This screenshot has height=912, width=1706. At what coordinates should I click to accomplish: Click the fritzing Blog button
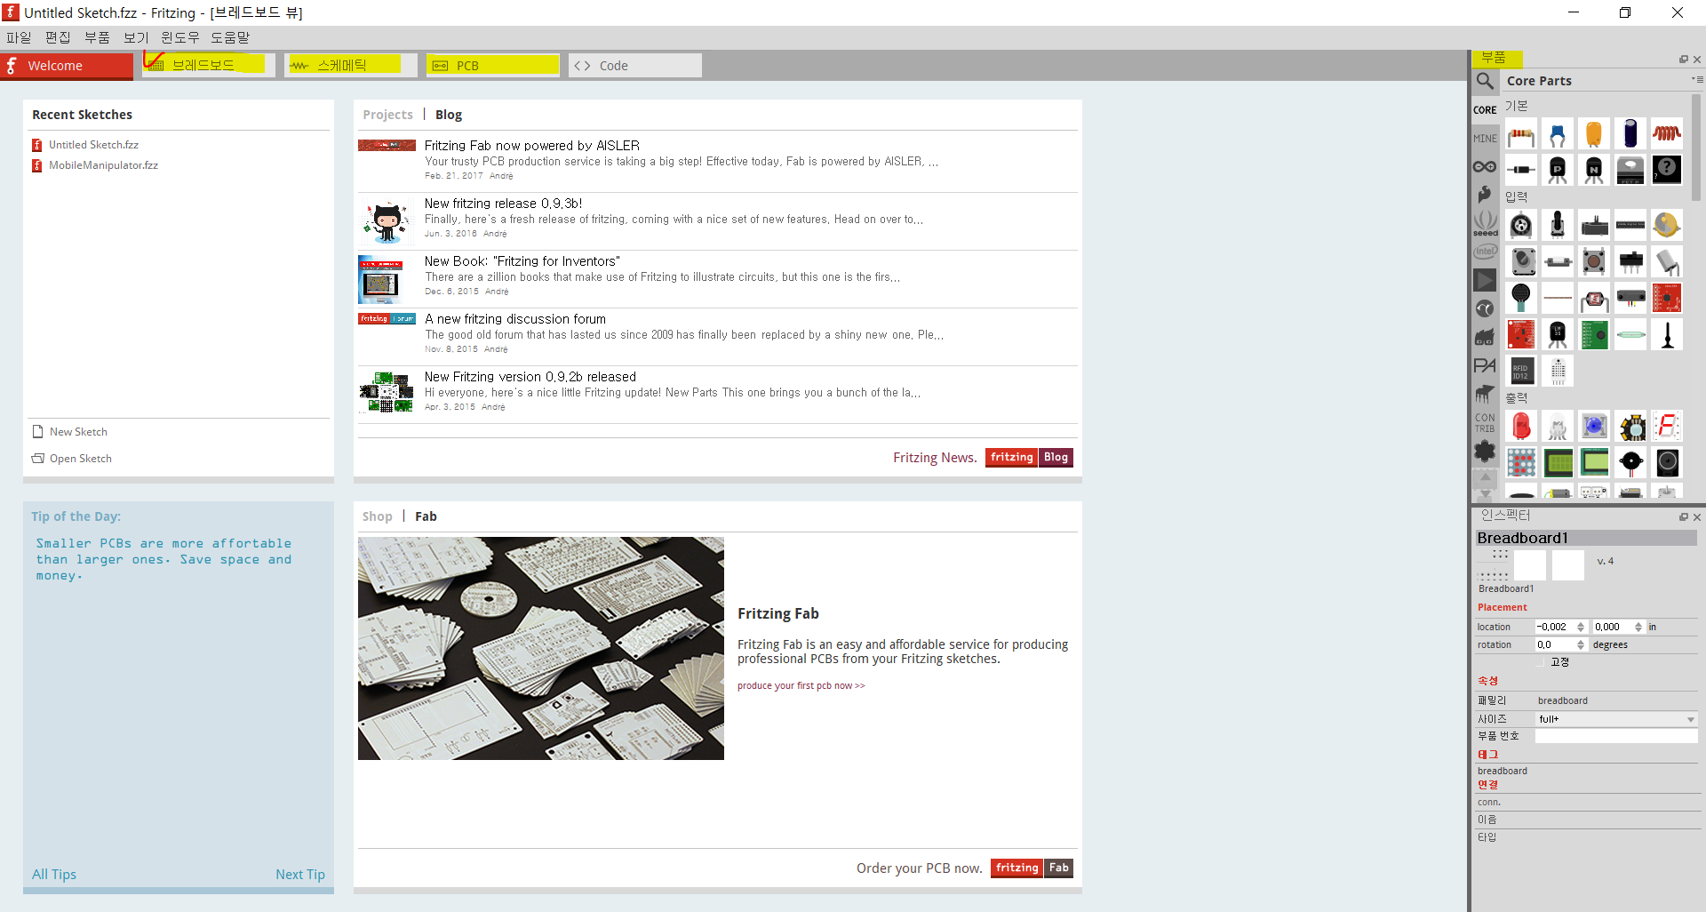coord(1029,458)
